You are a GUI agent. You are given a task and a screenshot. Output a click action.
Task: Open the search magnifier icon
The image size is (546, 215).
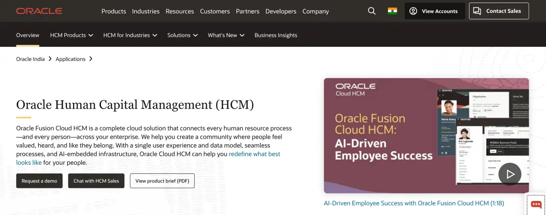tap(372, 11)
